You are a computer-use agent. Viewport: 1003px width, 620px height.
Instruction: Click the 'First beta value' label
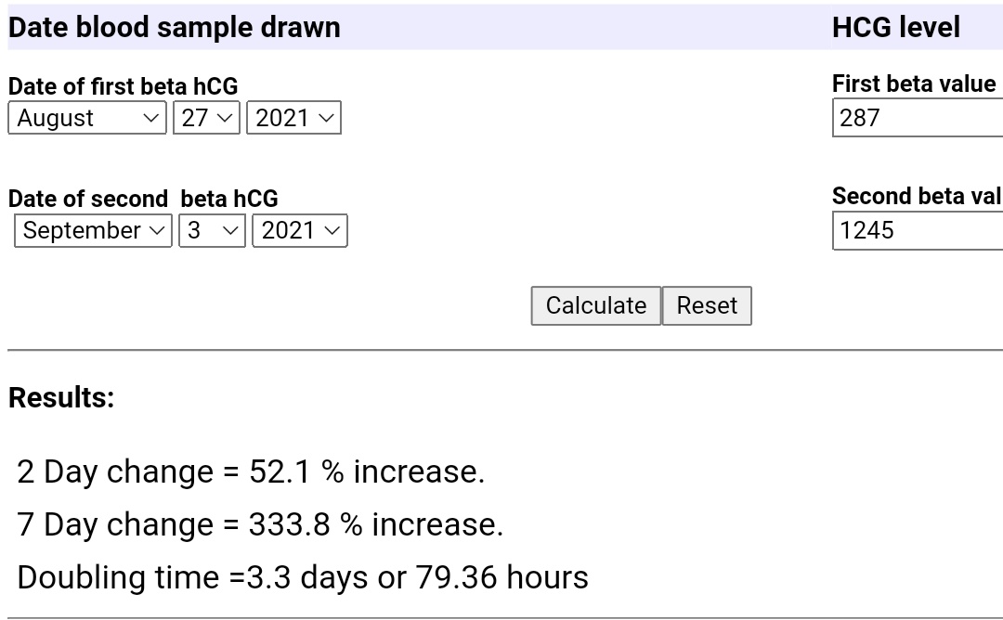pyautogui.click(x=914, y=84)
